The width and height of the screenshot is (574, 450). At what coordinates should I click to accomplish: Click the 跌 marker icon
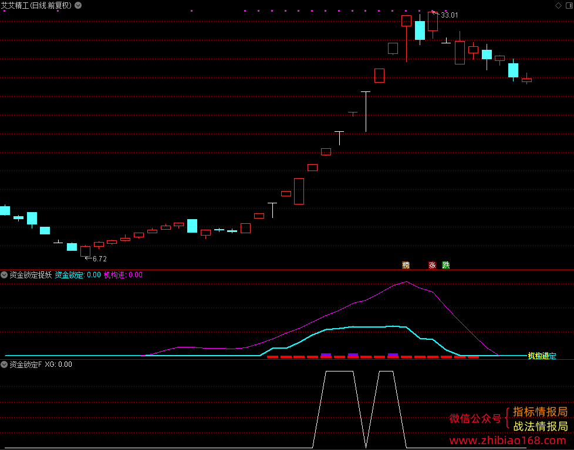click(446, 265)
